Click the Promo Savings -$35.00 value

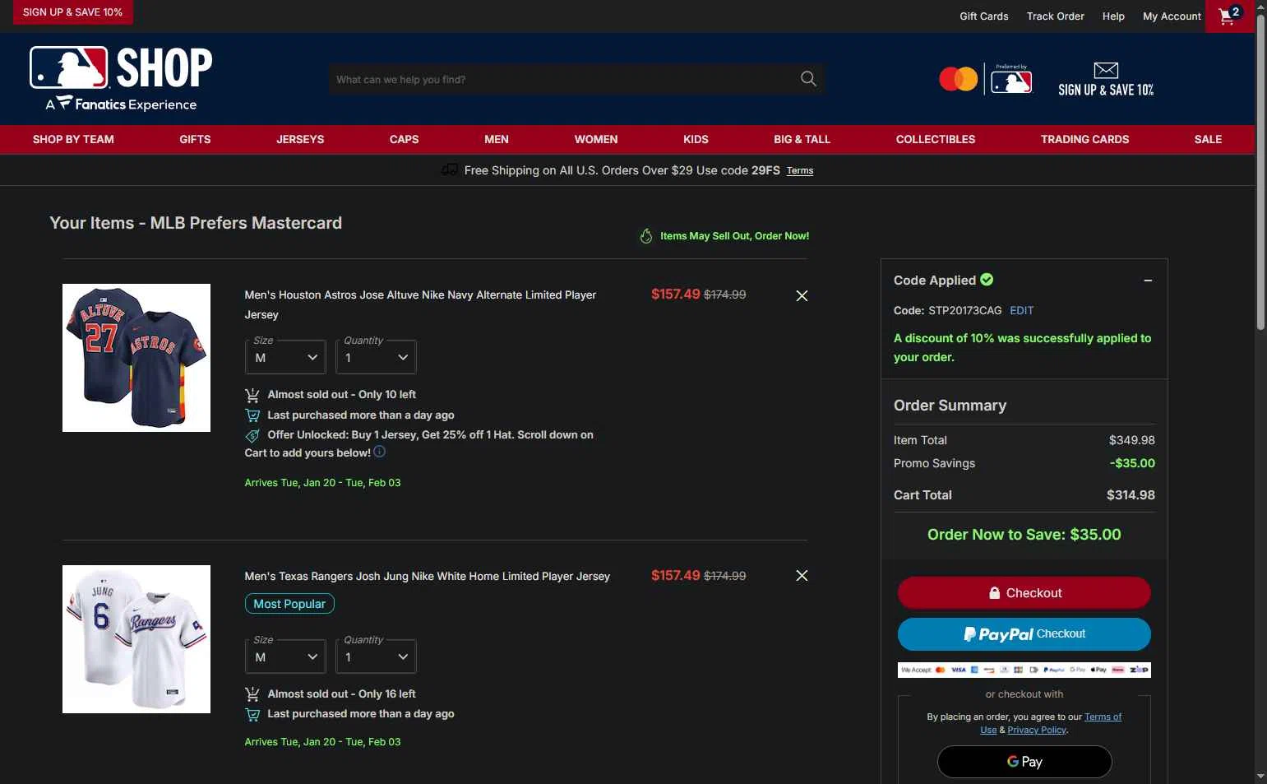tap(1132, 463)
